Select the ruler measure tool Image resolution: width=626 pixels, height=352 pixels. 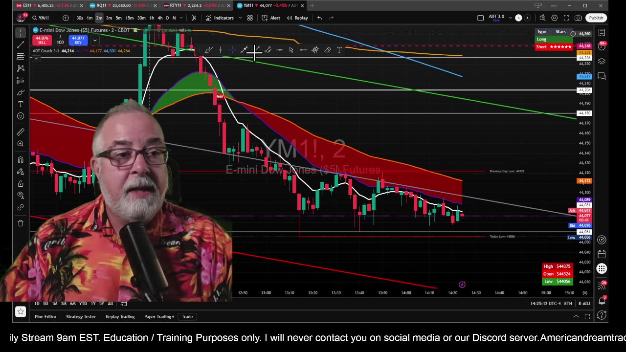(x=21, y=132)
